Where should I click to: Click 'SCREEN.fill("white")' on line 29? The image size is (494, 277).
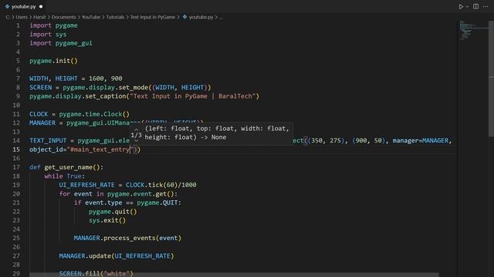(96, 274)
